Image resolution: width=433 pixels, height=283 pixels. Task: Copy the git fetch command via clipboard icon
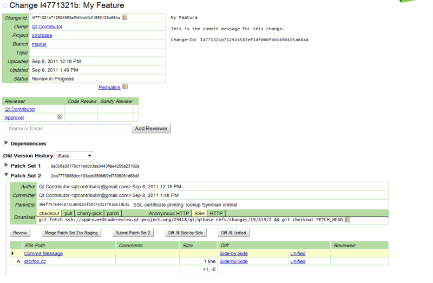[x=347, y=220]
